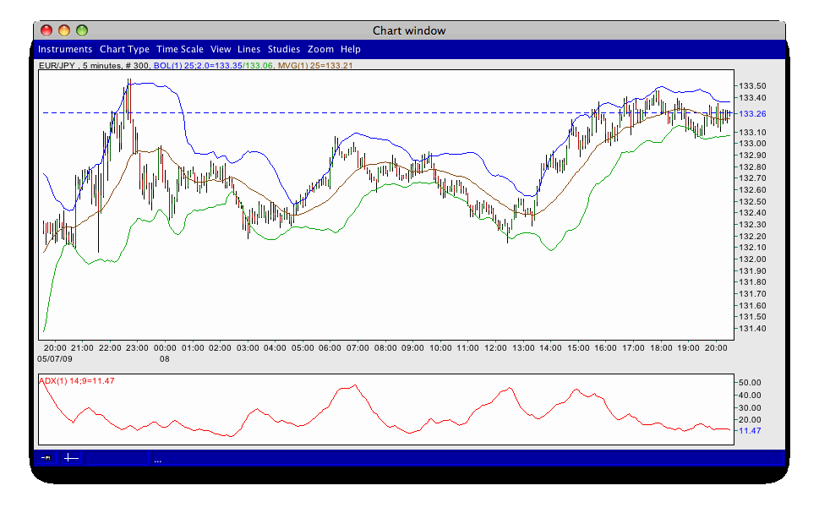This screenshot has height=513, width=819.
Task: Click the 00:00 time axis label
Action: click(x=165, y=348)
